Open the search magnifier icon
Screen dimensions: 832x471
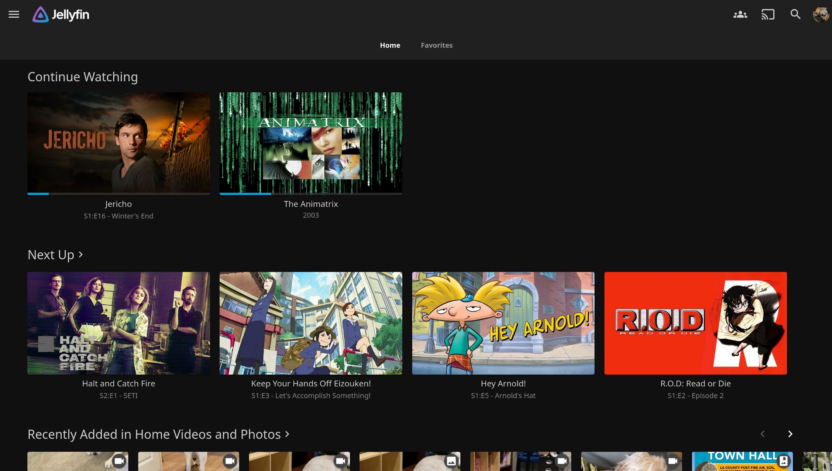tap(795, 14)
